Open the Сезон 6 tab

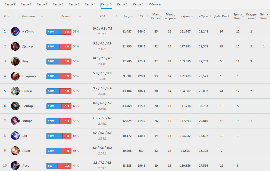(58, 4)
